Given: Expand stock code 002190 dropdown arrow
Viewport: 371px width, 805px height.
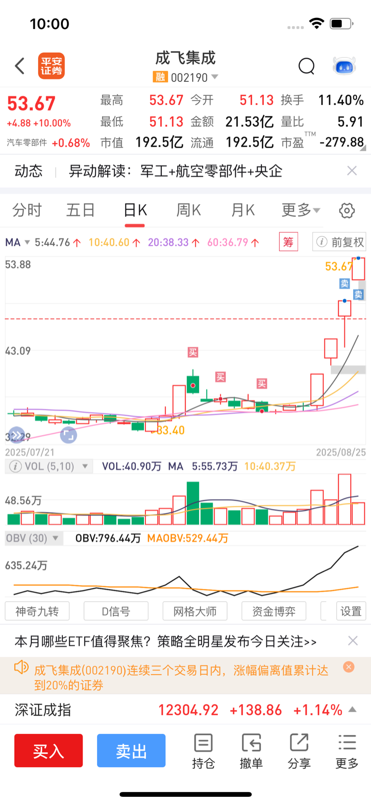Looking at the screenshot, I should coord(215,77).
